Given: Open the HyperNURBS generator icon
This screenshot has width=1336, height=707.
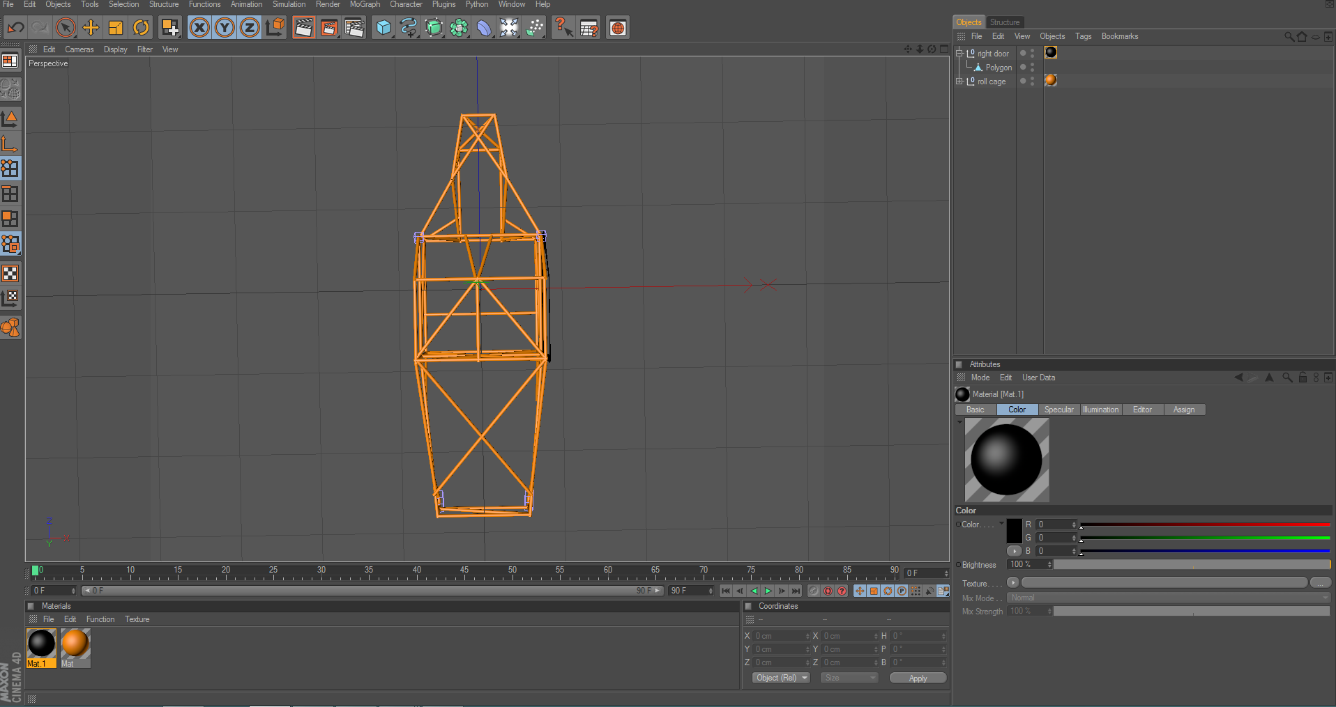Looking at the screenshot, I should click(434, 28).
